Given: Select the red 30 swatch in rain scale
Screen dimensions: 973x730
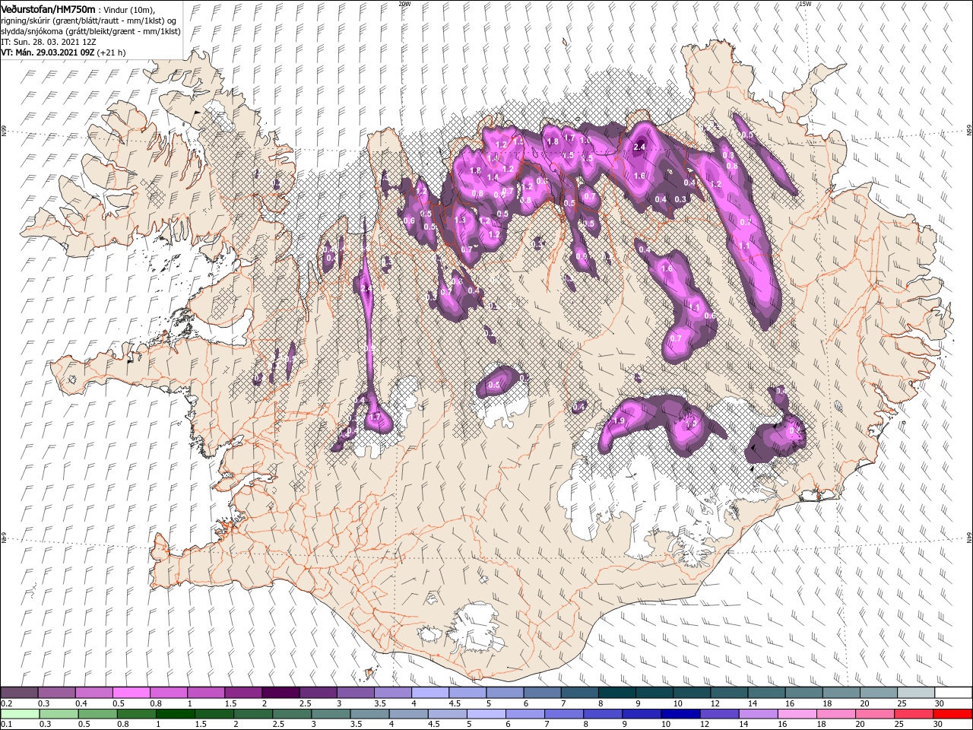Looking at the screenshot, I should coord(952,713).
